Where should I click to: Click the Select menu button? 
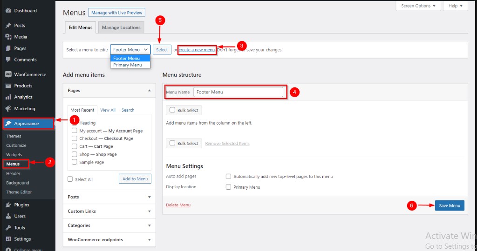[162, 50]
